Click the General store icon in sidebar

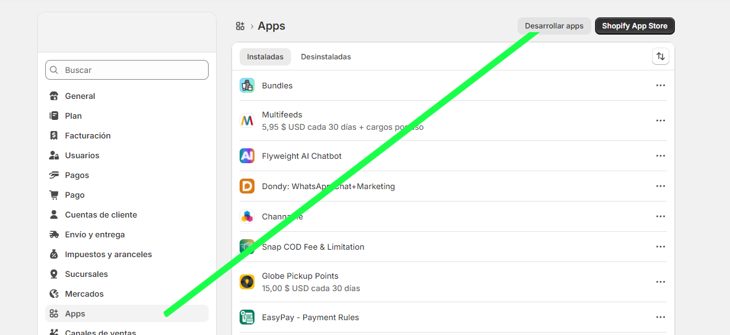54,96
